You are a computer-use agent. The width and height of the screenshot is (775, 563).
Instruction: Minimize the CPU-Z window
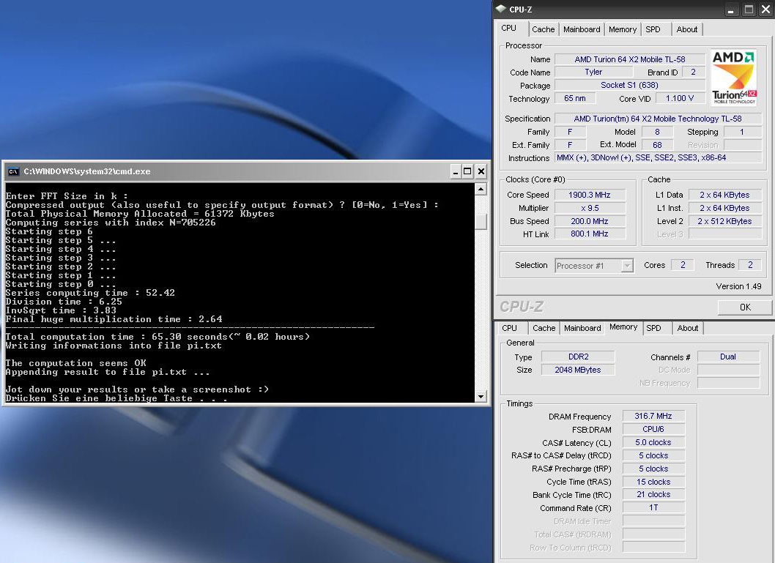click(x=730, y=10)
